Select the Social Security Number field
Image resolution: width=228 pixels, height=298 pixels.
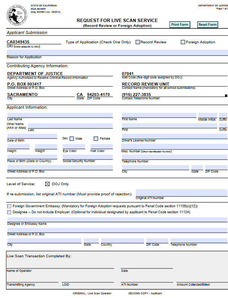click(x=88, y=157)
